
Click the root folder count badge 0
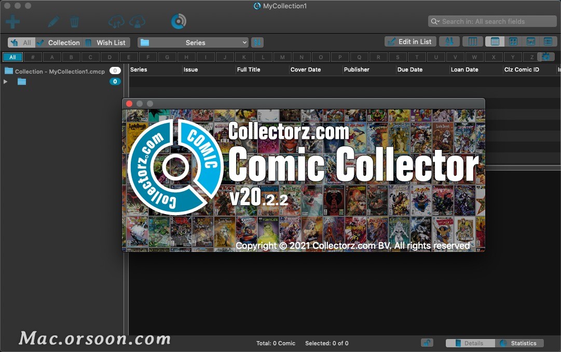115,71
